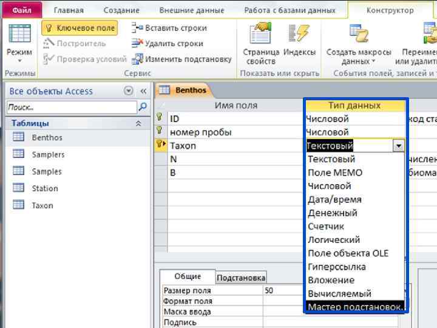Screen dimensions: 437x328
Task: Click Удалить строки delete rows
Action: pyautogui.click(x=168, y=44)
